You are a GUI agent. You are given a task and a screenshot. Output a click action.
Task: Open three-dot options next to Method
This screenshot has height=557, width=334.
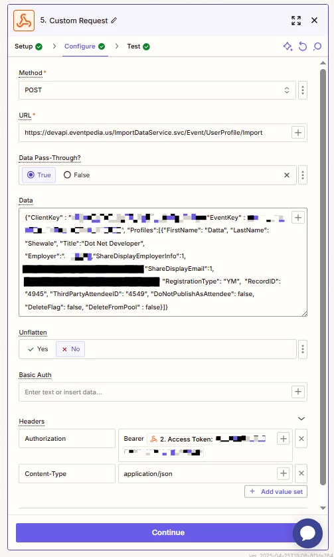tap(302, 90)
